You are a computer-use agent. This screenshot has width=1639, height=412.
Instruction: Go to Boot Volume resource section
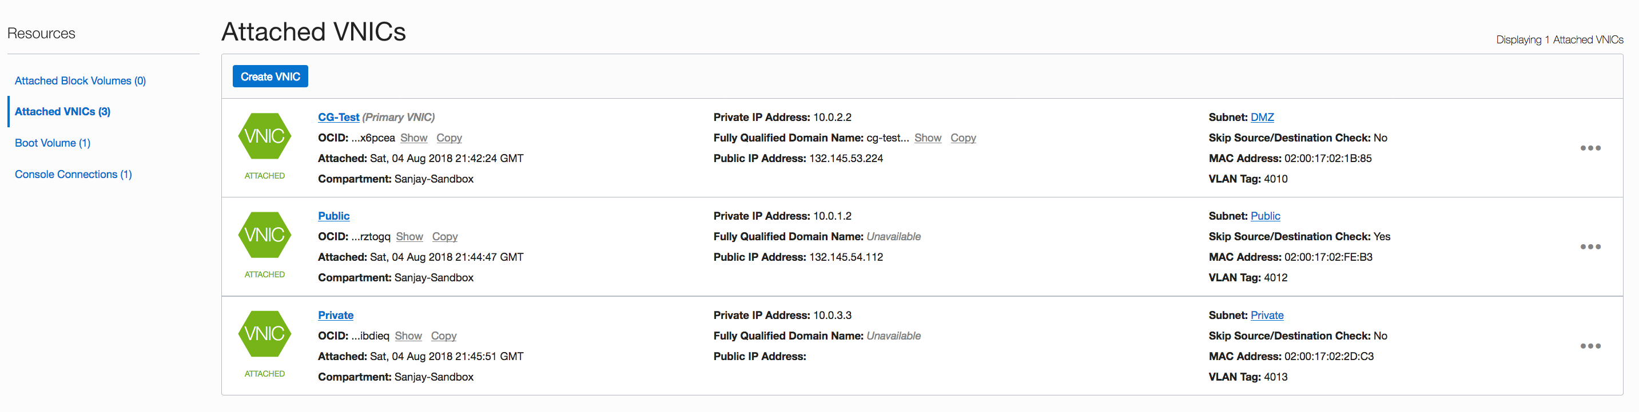pyautogui.click(x=52, y=143)
